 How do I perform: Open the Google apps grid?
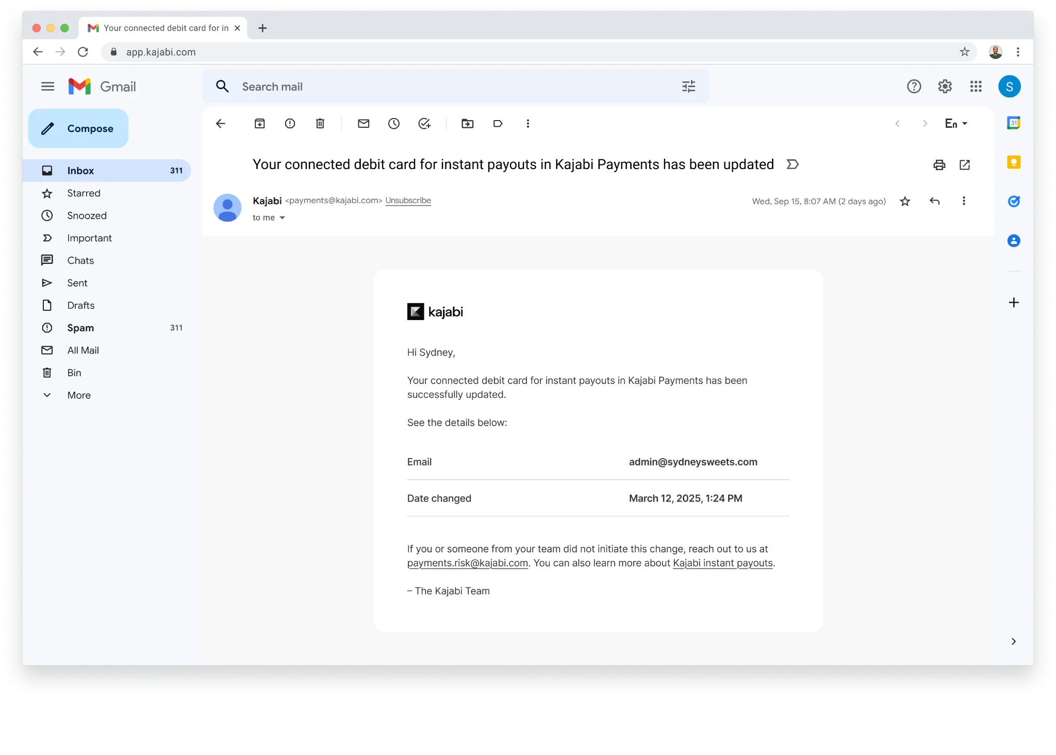pos(976,87)
